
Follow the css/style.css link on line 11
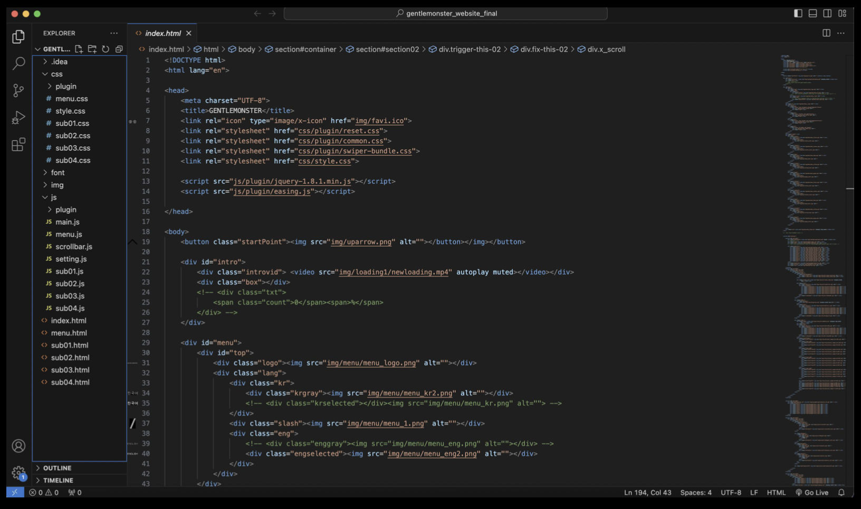click(x=324, y=161)
